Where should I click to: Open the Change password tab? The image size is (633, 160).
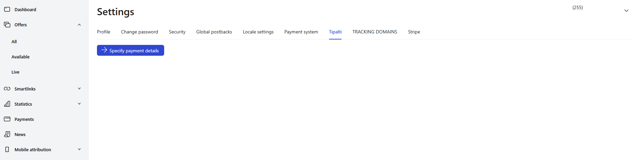pyautogui.click(x=140, y=32)
